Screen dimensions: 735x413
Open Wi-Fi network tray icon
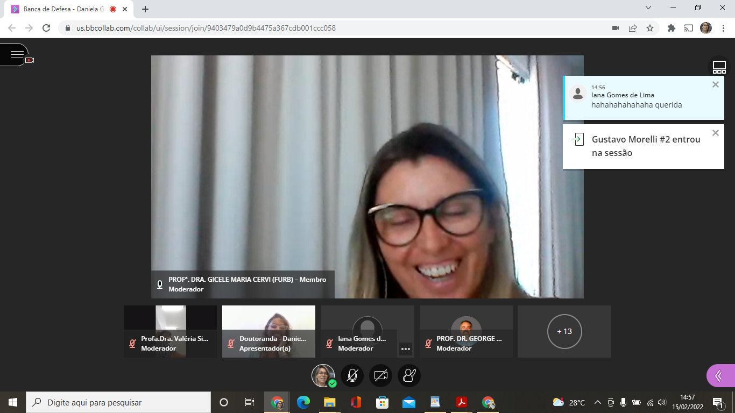point(650,402)
